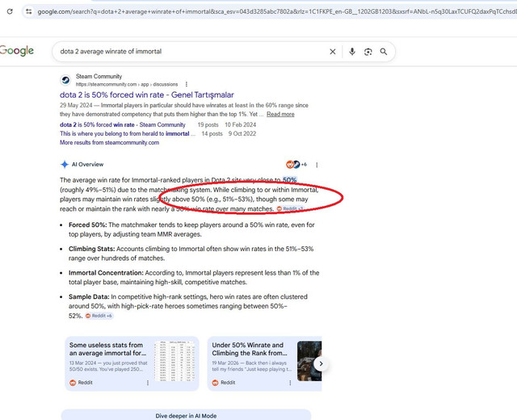Click the Steam Community site name text

(99, 77)
